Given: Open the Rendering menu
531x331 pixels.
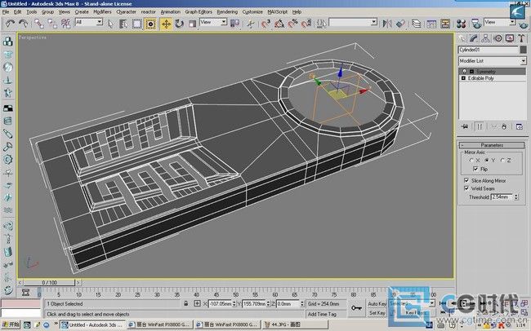Looking at the screenshot, I should point(227,11).
